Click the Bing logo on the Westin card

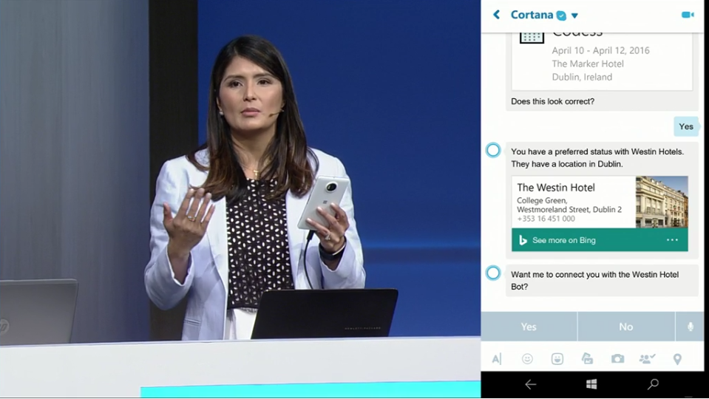tap(523, 240)
